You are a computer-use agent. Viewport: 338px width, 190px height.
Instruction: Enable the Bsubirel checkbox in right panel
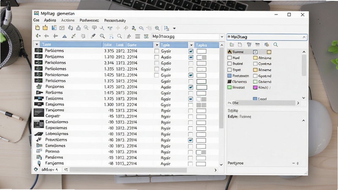pos(229,64)
